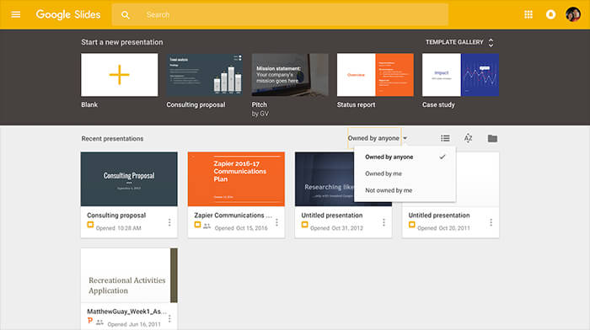The width and height of the screenshot is (590, 330).
Task: Switch to list view
Action: coord(445,138)
